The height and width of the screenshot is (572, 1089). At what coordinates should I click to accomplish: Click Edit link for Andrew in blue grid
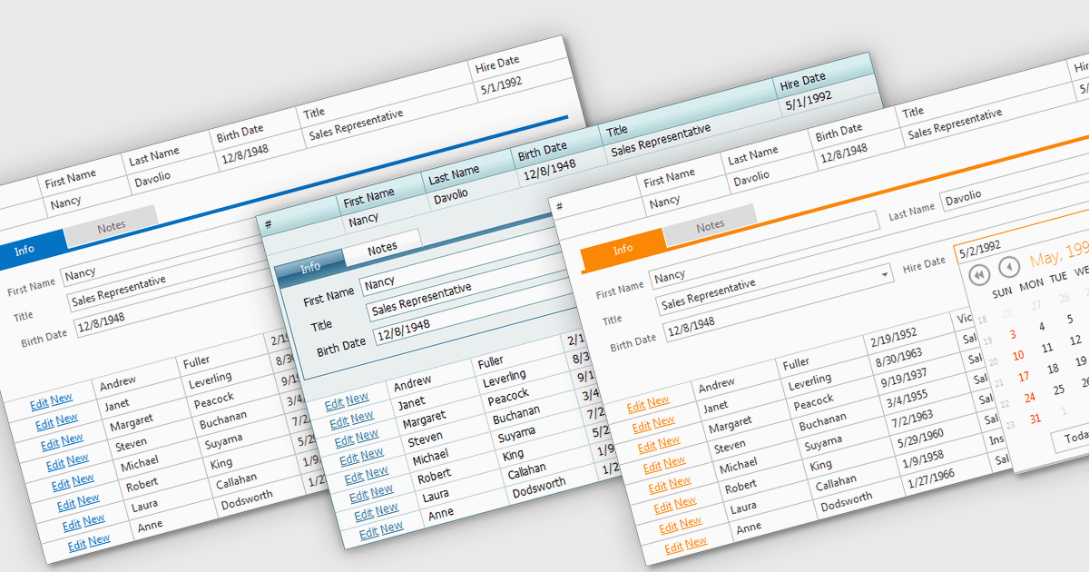tap(39, 404)
